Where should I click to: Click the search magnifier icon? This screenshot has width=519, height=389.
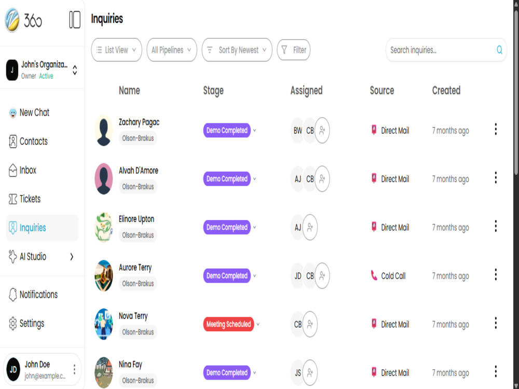click(499, 50)
